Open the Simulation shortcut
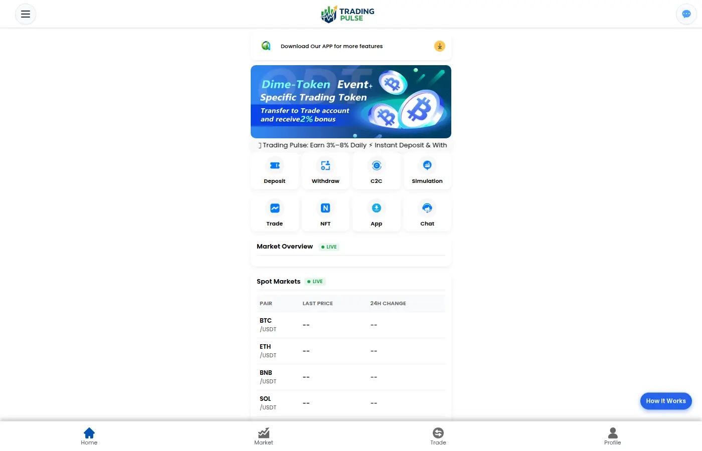The image size is (702, 451). tap(427, 171)
